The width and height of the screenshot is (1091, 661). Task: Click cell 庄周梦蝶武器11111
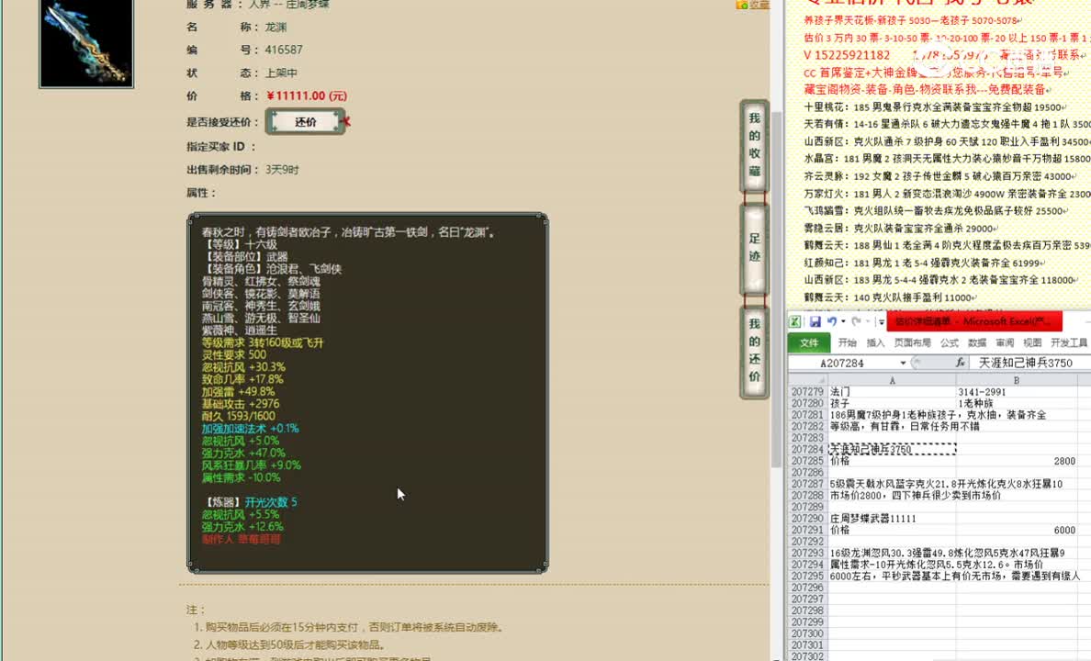pyautogui.click(x=892, y=519)
